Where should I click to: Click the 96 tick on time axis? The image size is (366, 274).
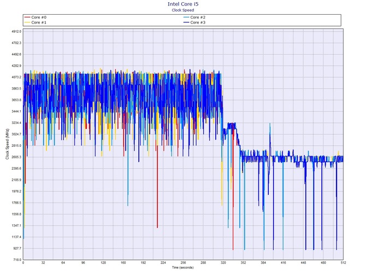84,263
